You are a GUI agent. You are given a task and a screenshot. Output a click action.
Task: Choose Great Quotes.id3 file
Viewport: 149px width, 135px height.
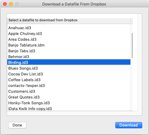click(x=69, y=97)
